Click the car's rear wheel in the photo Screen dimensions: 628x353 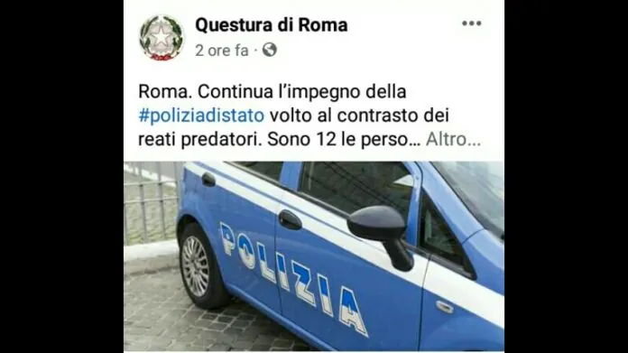[x=199, y=265]
